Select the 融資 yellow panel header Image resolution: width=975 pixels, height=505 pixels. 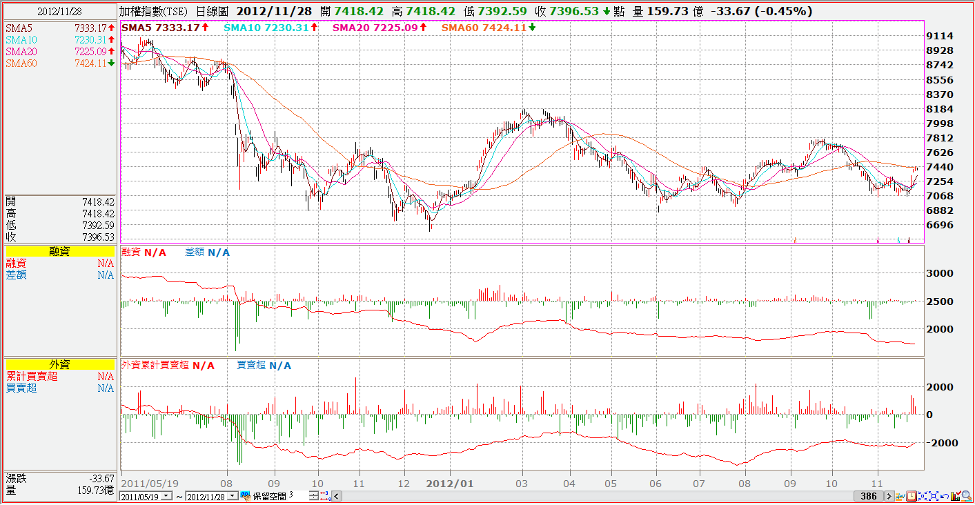[x=59, y=253]
